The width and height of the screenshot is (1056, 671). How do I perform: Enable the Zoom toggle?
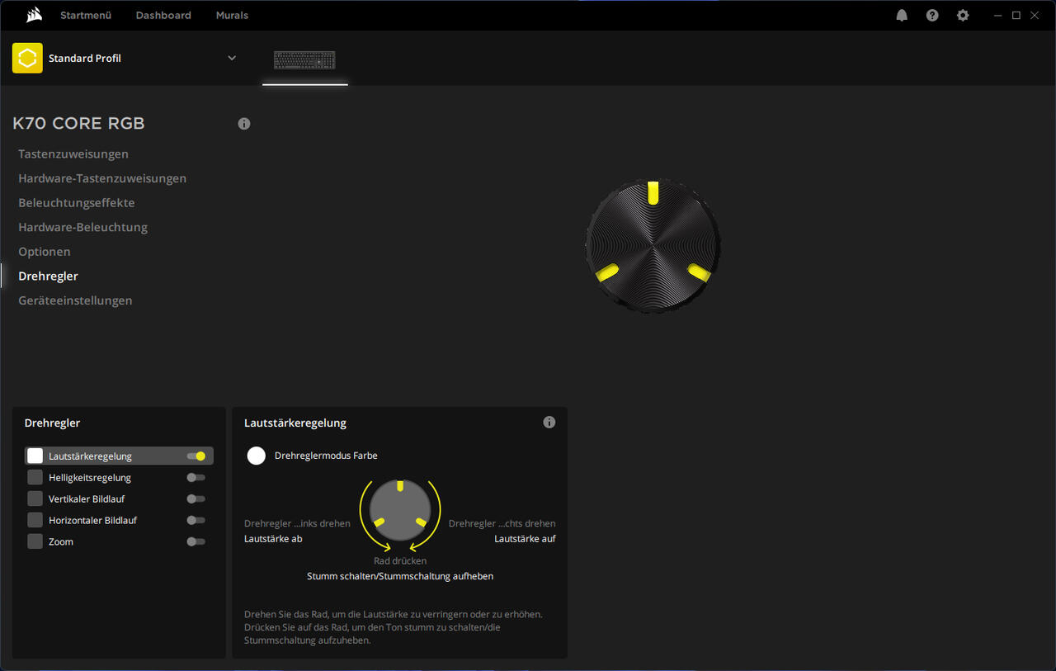click(196, 541)
